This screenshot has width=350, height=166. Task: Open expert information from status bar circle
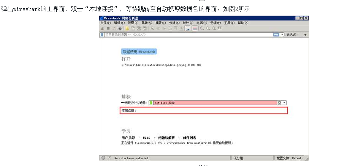103,158
